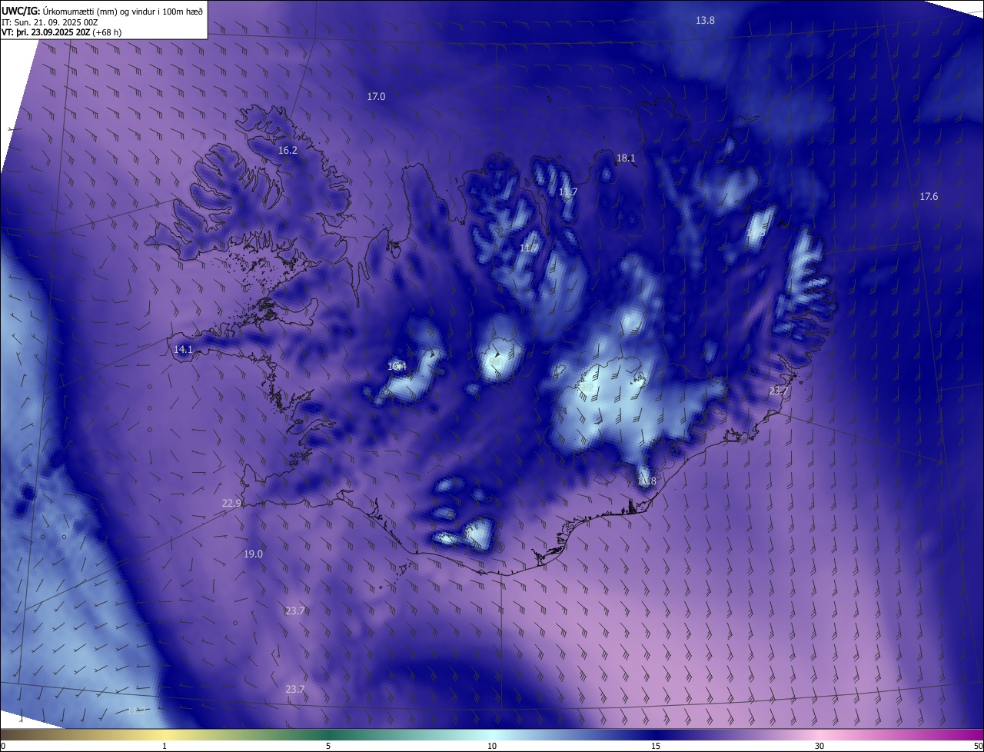Viewport: 984px width, 752px height.
Task: Select the 17.0 value label on the map
Action: coord(376,96)
